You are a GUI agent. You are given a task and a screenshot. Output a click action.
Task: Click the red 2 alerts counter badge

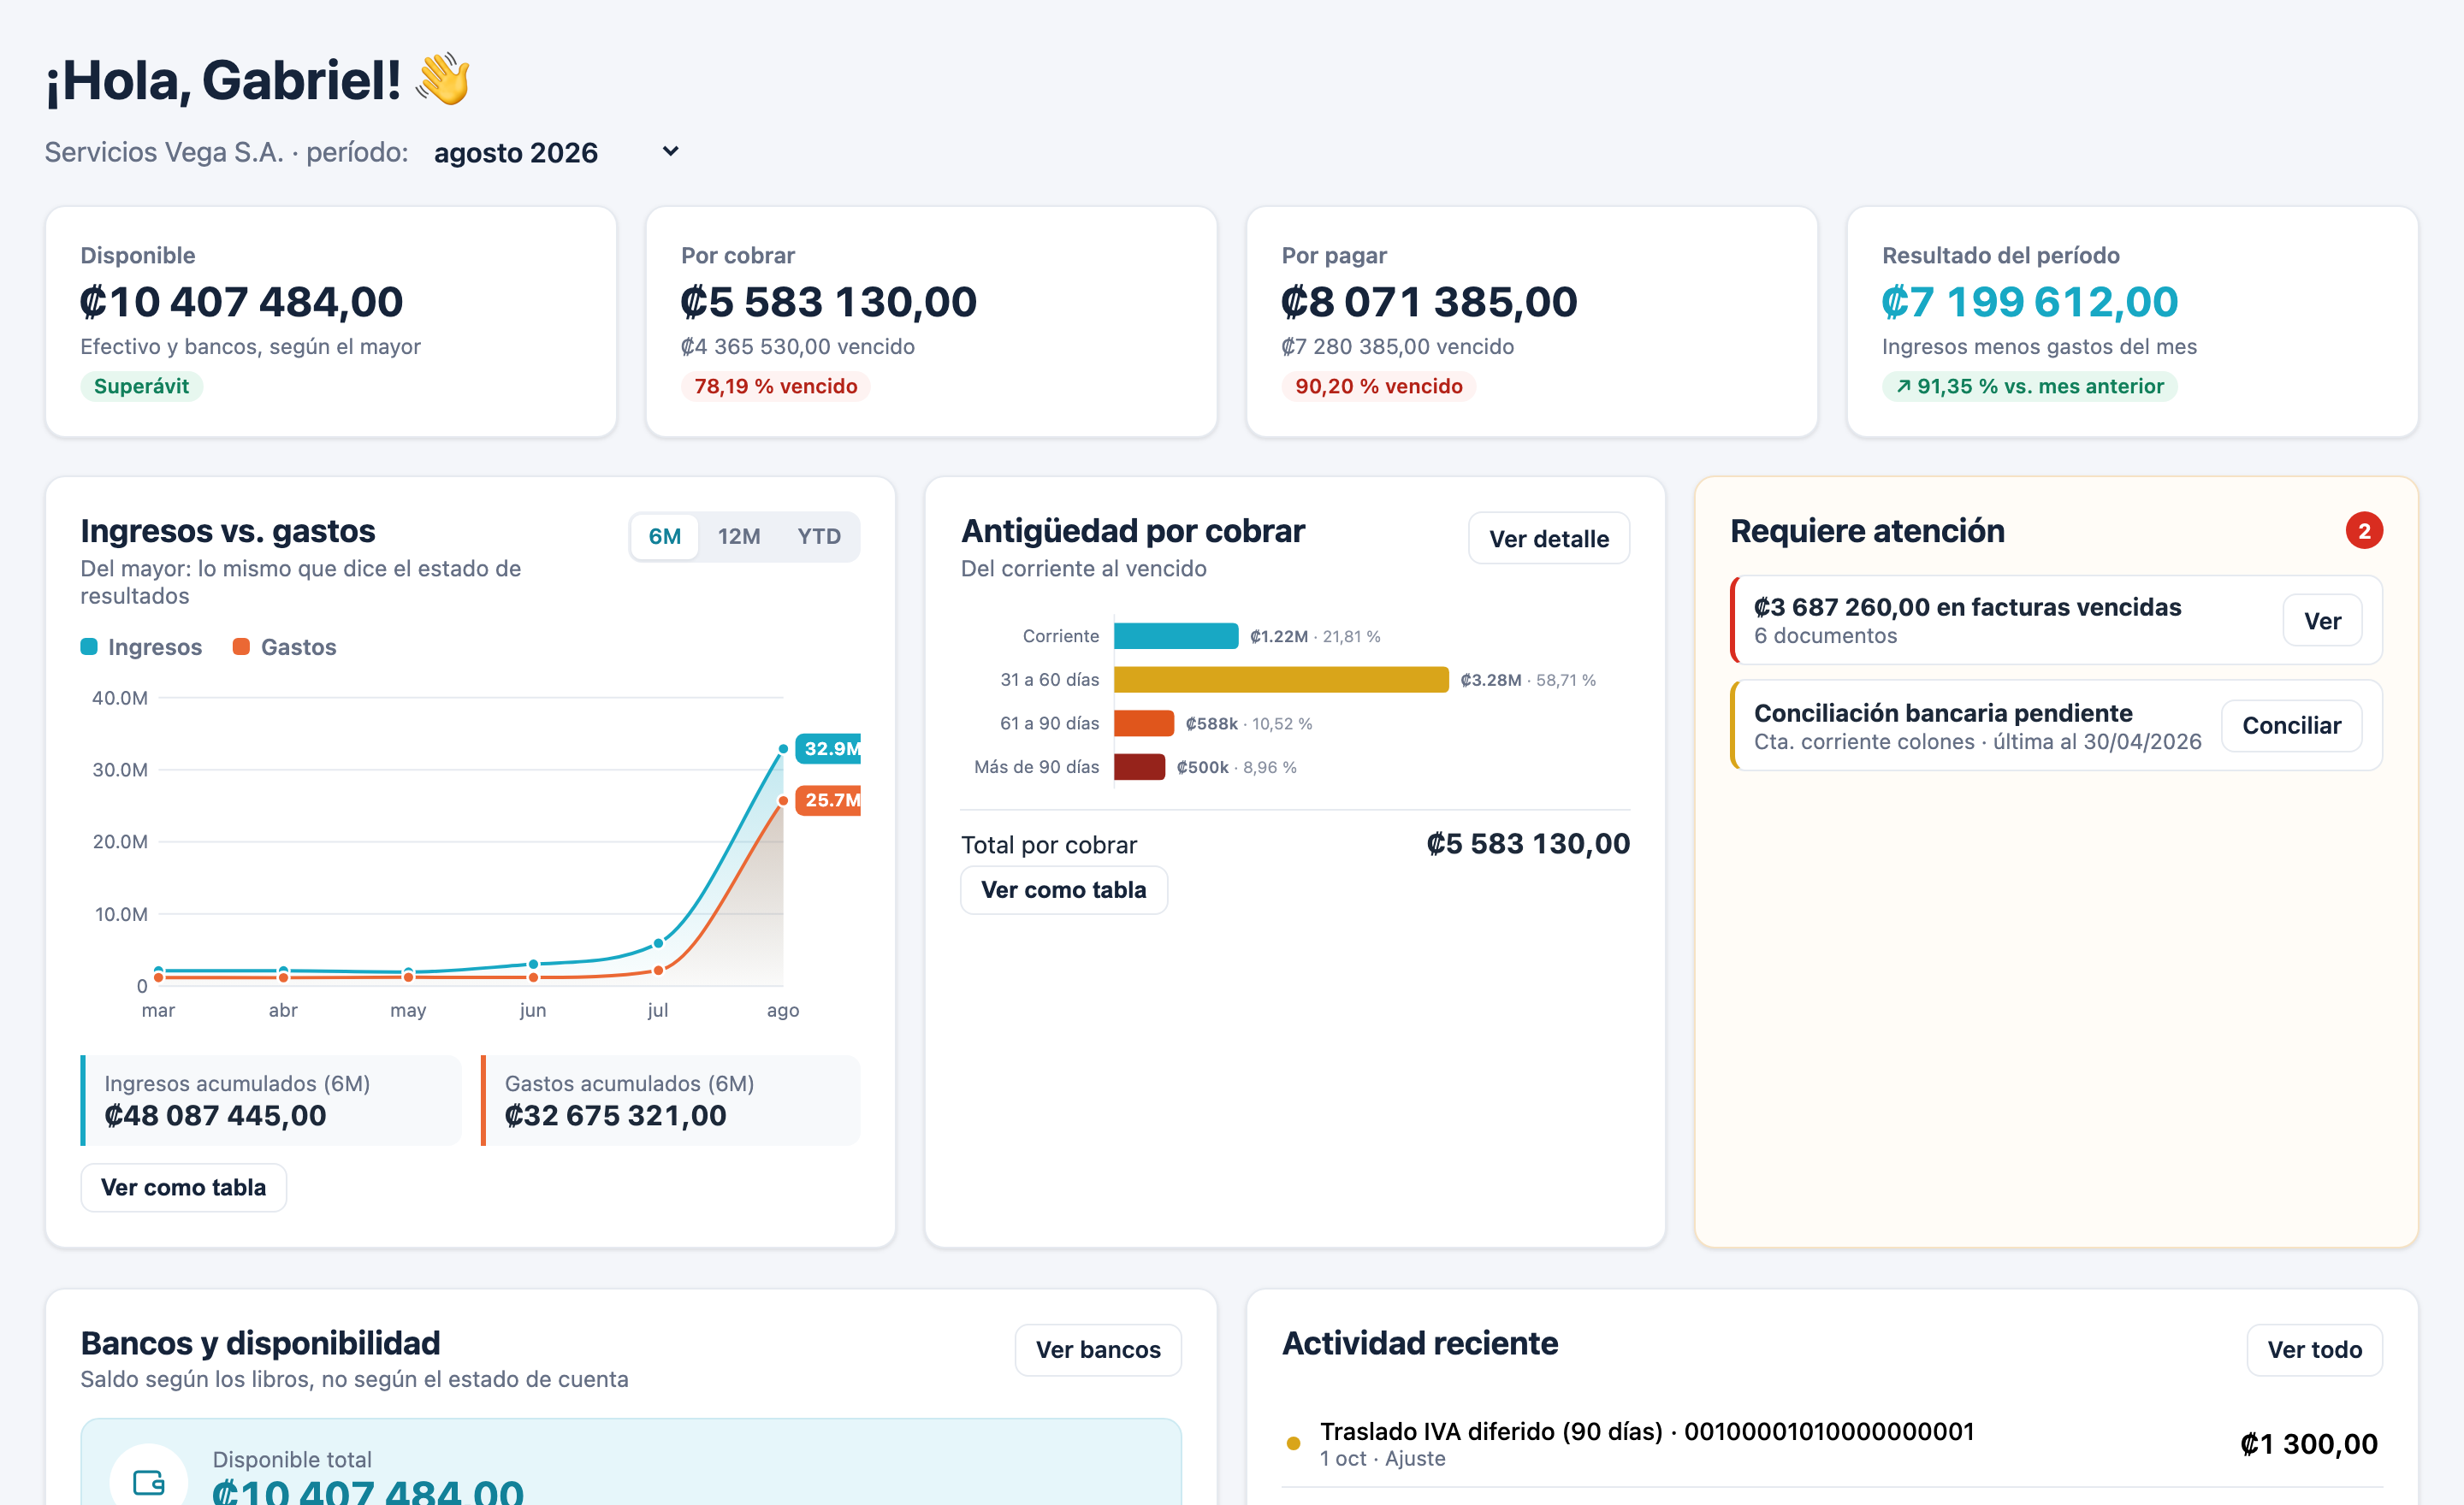pos(2364,531)
